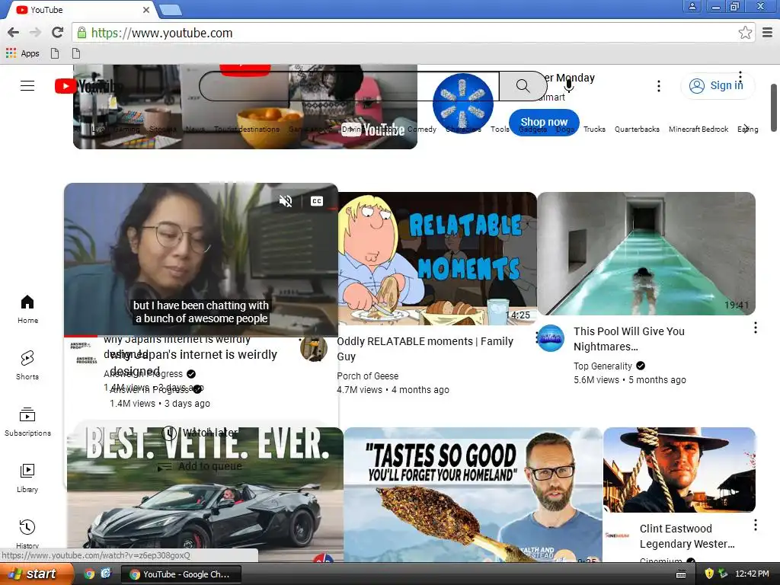Select the Minecraft Bedrock category chip
The image size is (780, 585).
698,129
